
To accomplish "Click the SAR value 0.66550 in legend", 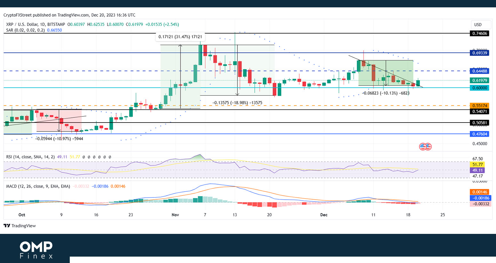I will click(x=54, y=30).
